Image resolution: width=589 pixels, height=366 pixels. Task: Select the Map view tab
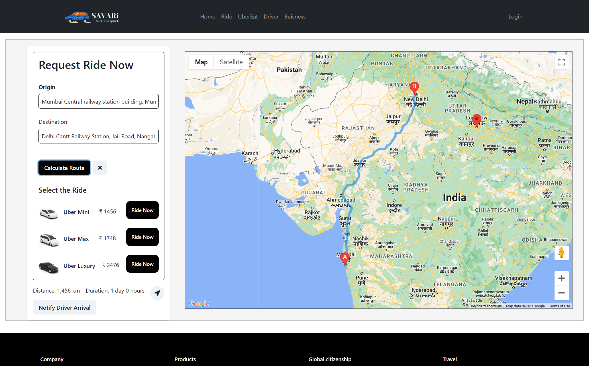coord(201,62)
